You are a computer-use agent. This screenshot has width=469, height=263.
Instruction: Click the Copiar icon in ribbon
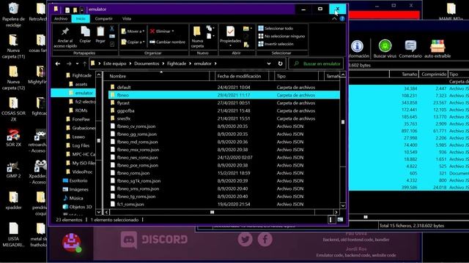[x=85, y=31]
